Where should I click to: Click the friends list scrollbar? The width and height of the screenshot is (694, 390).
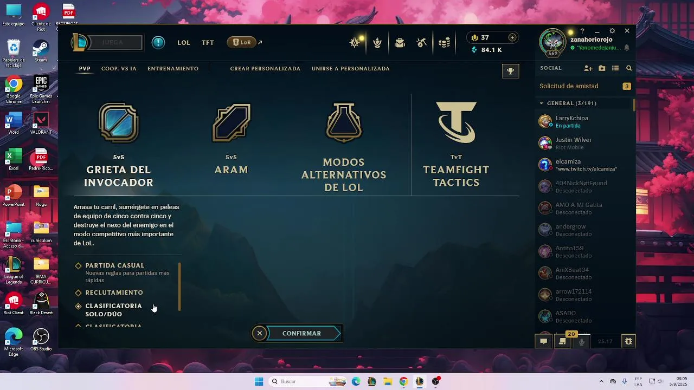click(634, 104)
